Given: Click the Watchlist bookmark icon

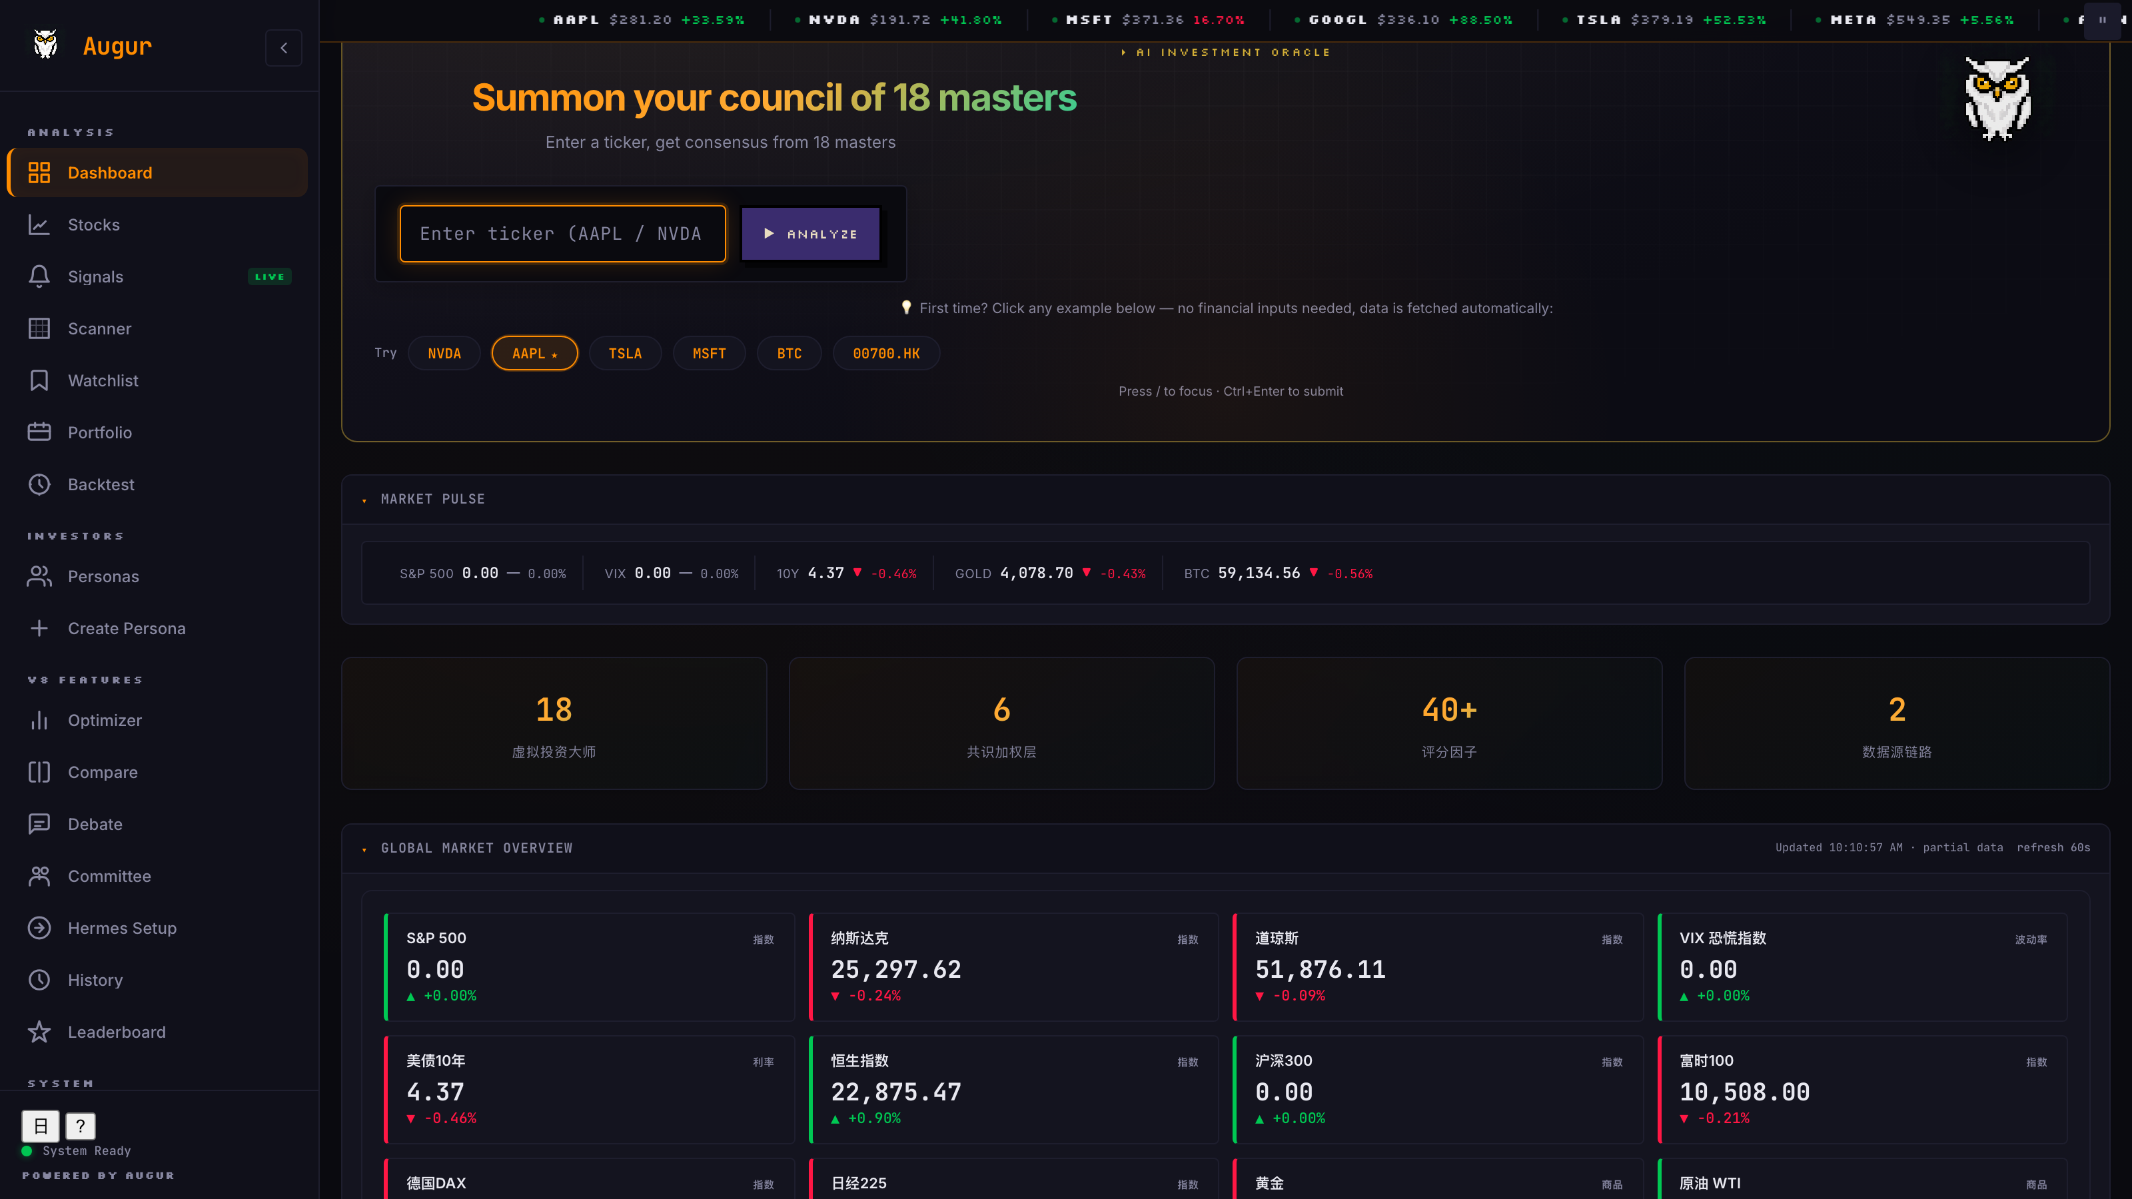Looking at the screenshot, I should (39, 380).
